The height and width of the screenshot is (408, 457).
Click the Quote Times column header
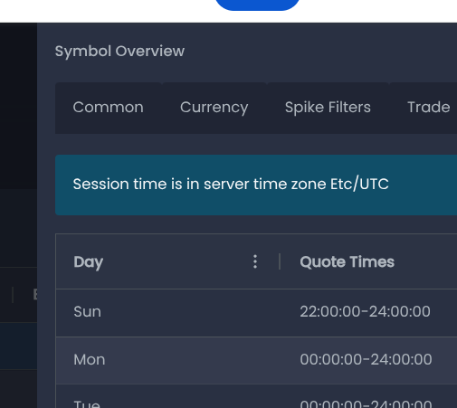(347, 261)
